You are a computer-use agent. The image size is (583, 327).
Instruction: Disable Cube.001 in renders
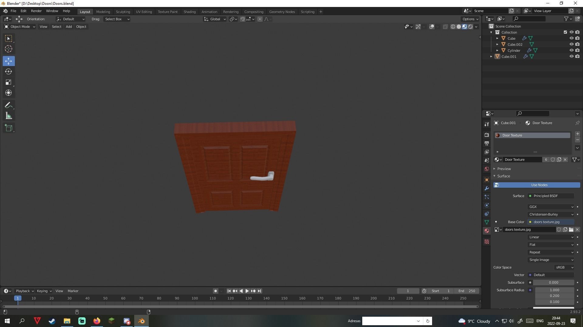[x=577, y=56]
